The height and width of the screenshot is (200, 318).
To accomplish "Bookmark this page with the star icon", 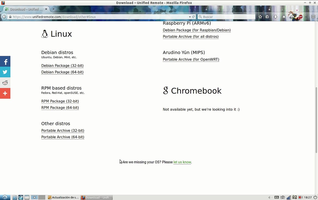I will 260,17.
